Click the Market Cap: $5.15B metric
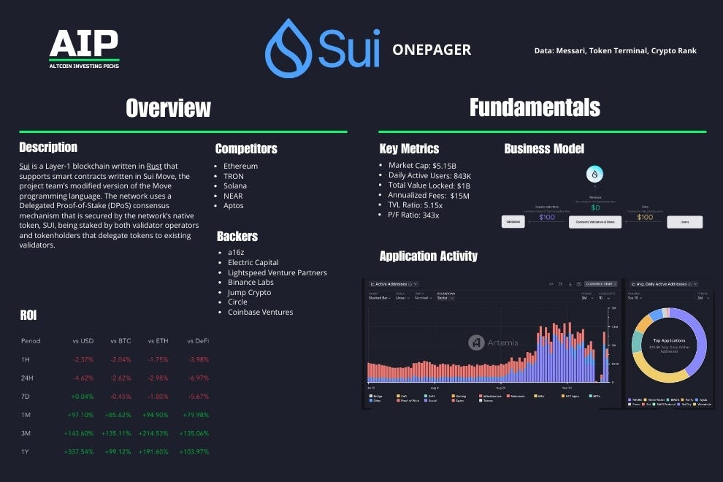723x482 pixels. coord(422,166)
